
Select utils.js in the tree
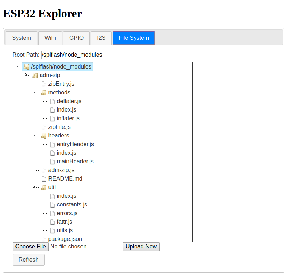point(65,230)
